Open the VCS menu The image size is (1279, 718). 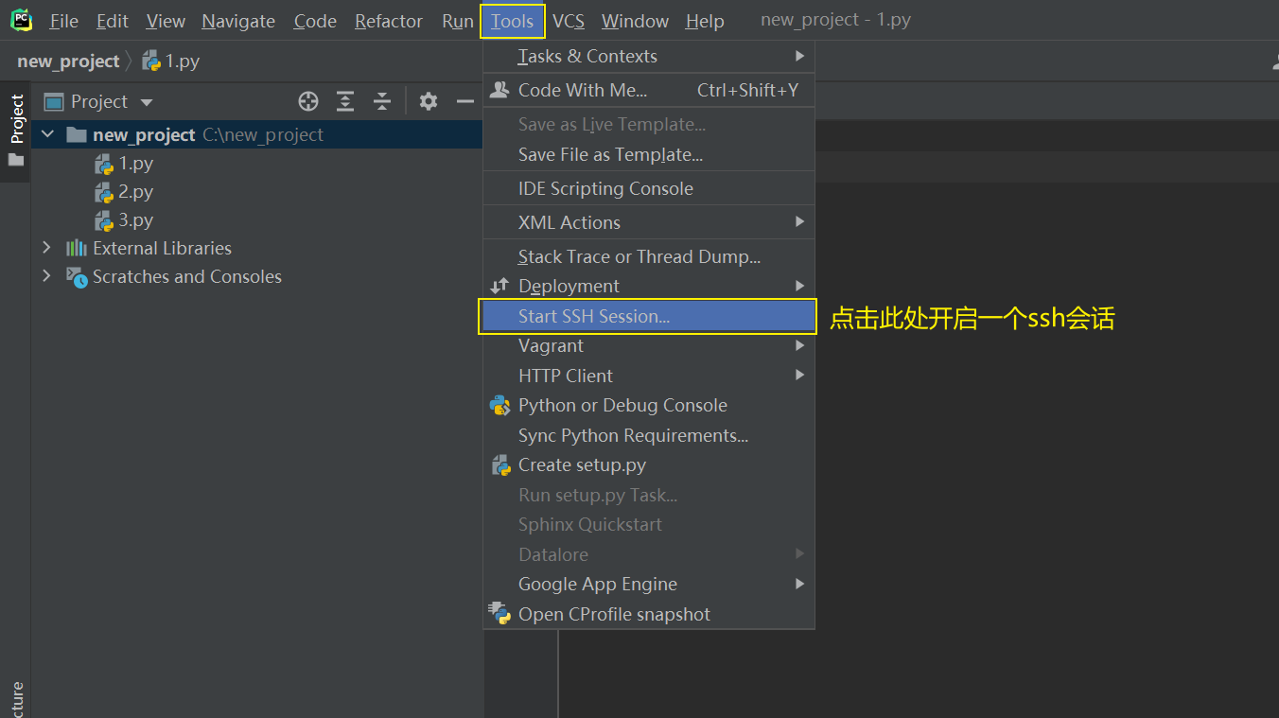(x=569, y=21)
